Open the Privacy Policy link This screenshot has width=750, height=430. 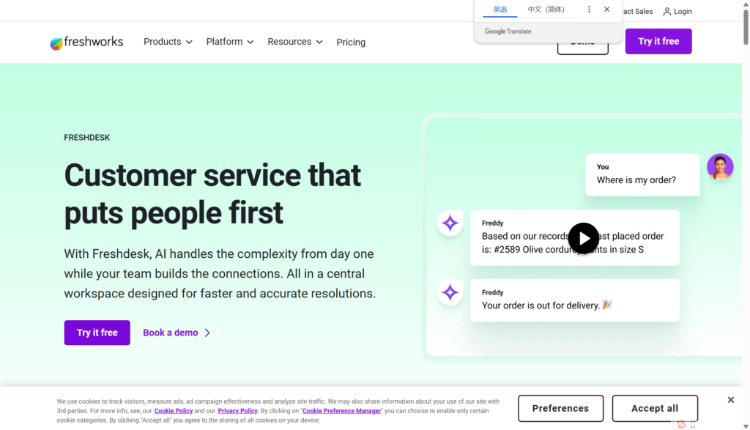[237, 411]
